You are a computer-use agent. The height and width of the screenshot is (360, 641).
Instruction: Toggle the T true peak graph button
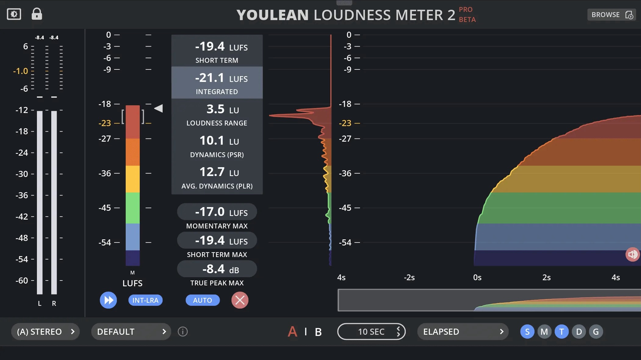pyautogui.click(x=562, y=331)
